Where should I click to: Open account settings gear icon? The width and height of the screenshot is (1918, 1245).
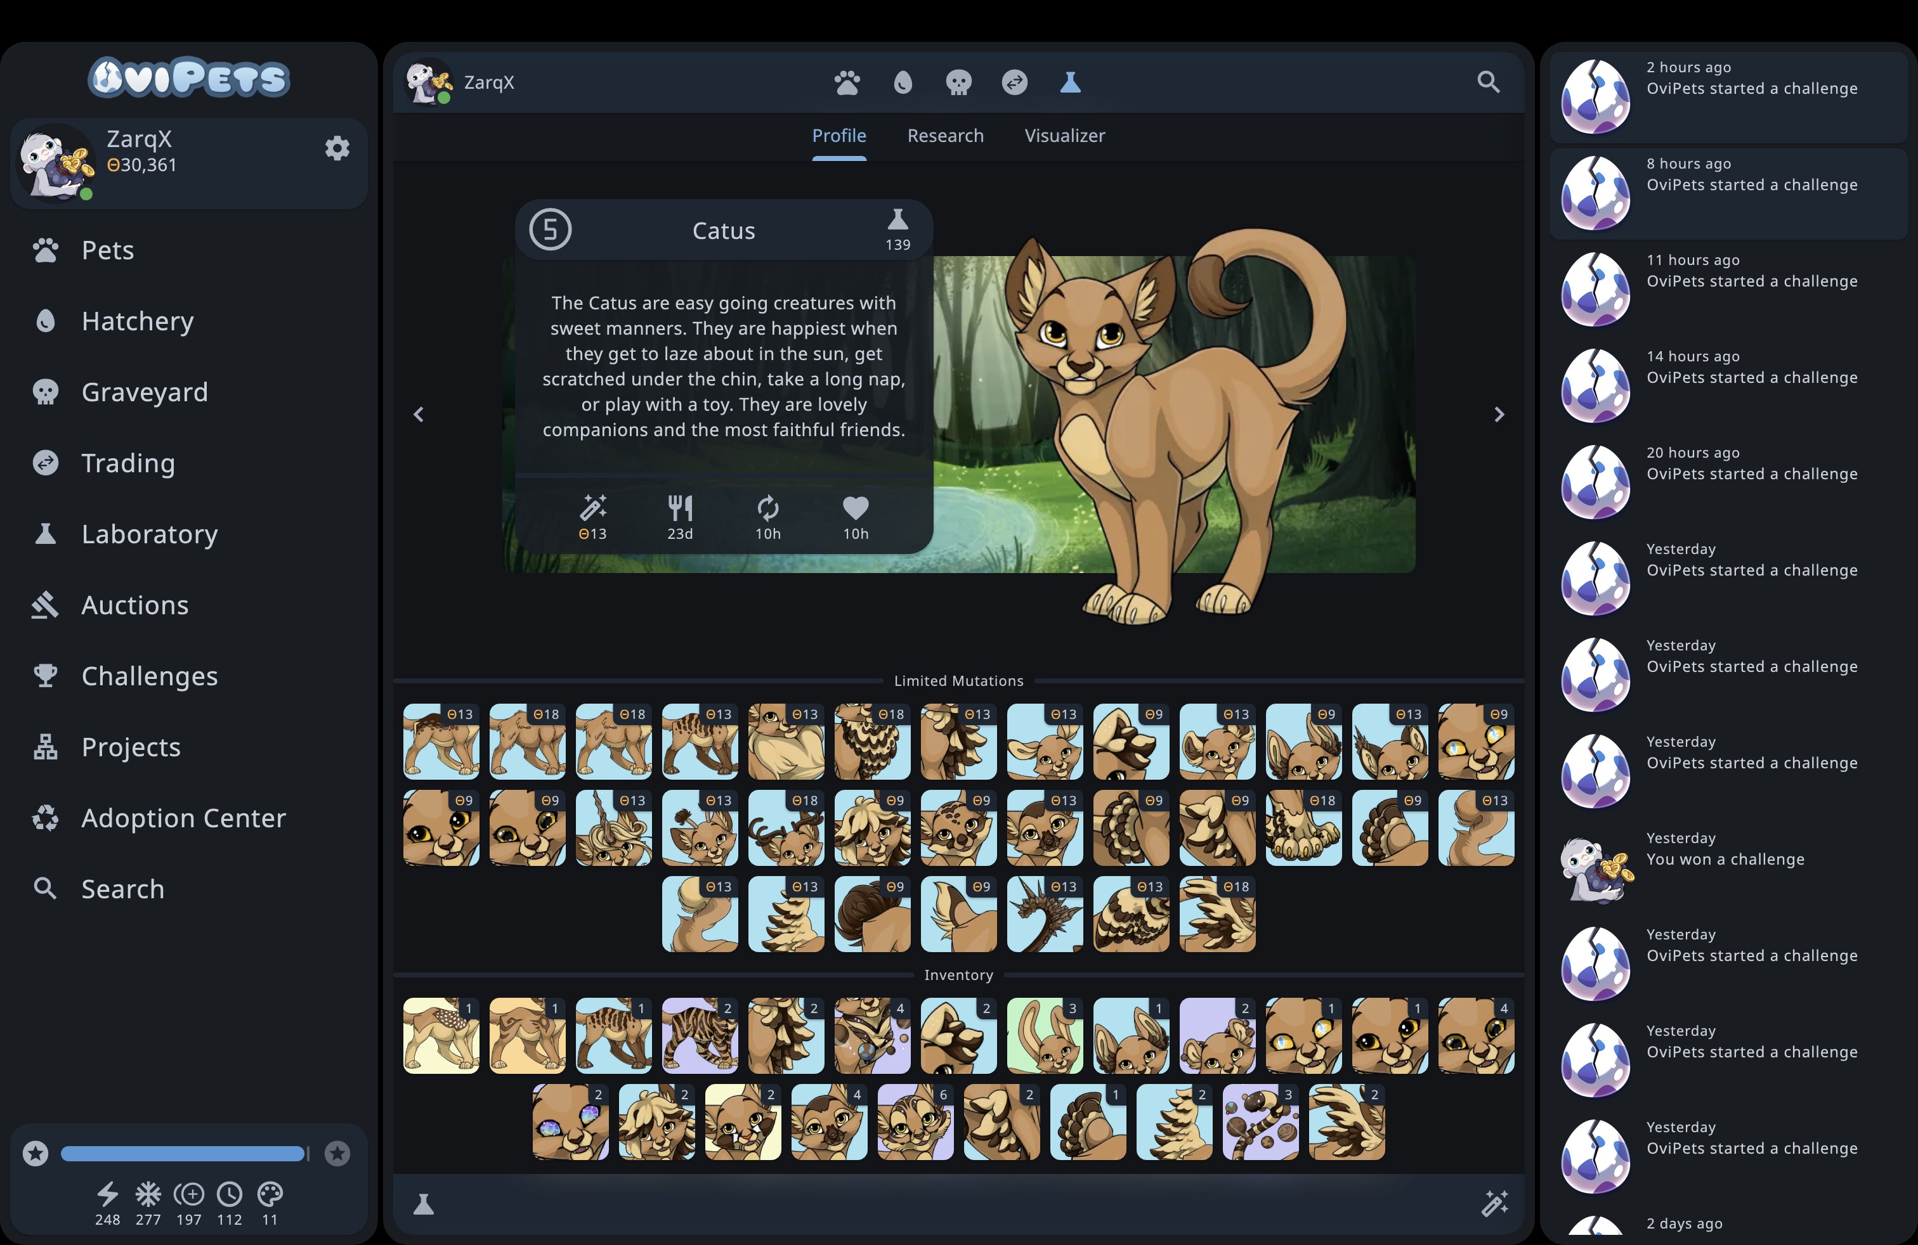point(337,148)
